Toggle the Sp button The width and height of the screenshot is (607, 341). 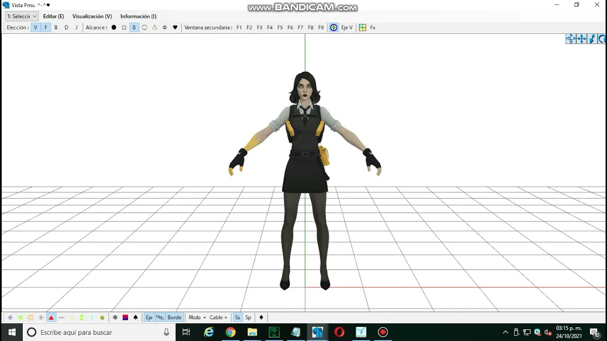[248, 317]
